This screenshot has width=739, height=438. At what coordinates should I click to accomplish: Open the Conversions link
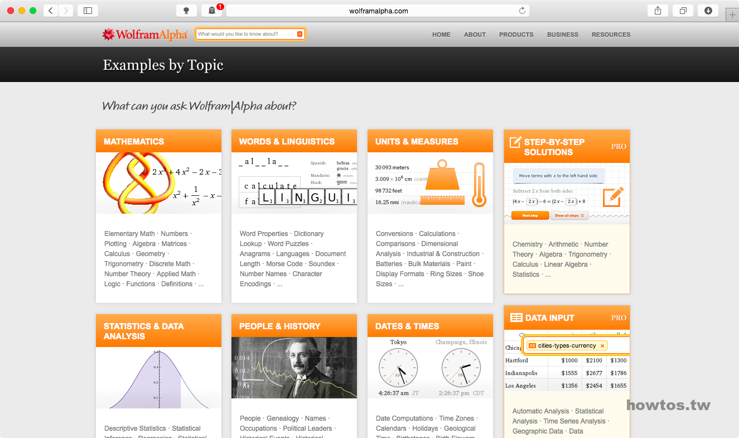click(x=394, y=234)
